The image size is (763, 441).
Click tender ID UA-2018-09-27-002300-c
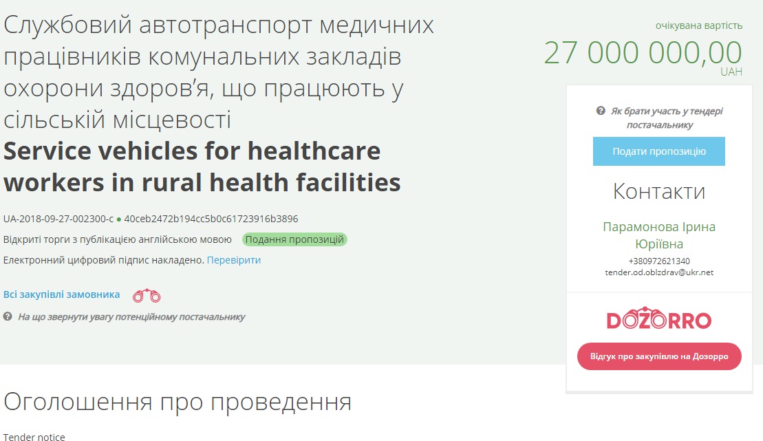pos(58,219)
